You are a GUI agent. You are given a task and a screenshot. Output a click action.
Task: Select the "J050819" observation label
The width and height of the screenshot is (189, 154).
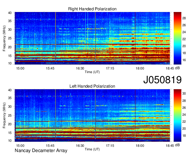click(162, 80)
